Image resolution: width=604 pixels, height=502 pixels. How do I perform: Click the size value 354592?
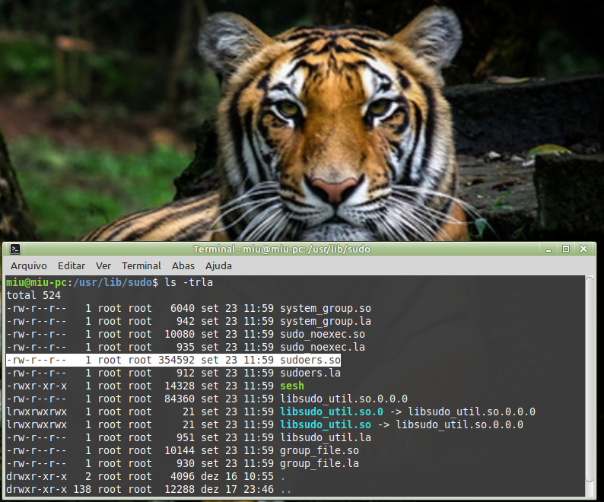pos(176,361)
